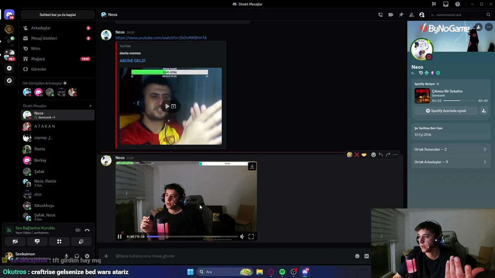Start a voice call with Neos

pyautogui.click(x=381, y=15)
